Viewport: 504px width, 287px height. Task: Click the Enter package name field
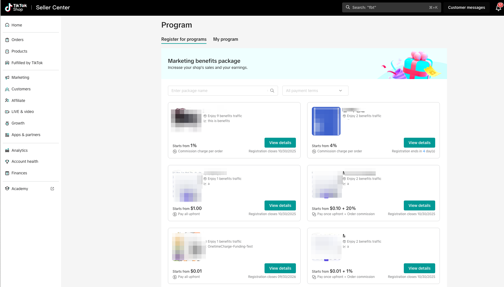point(217,91)
